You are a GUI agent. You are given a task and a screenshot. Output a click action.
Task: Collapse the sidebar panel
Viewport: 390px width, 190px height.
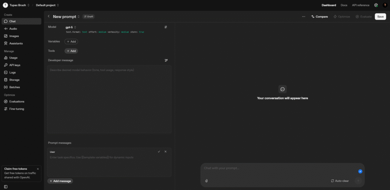coord(6,187)
